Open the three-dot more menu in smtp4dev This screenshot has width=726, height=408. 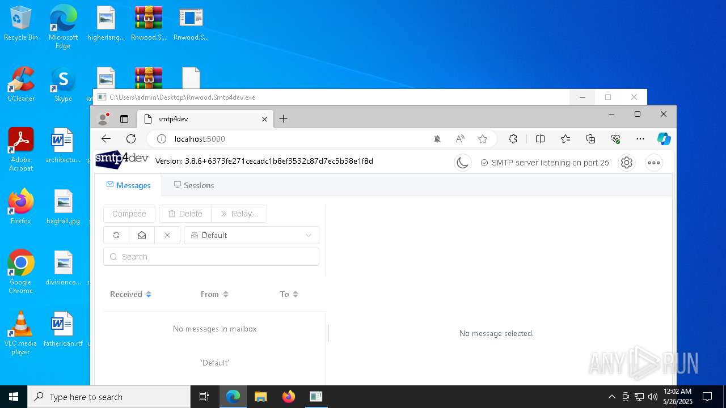tap(654, 163)
